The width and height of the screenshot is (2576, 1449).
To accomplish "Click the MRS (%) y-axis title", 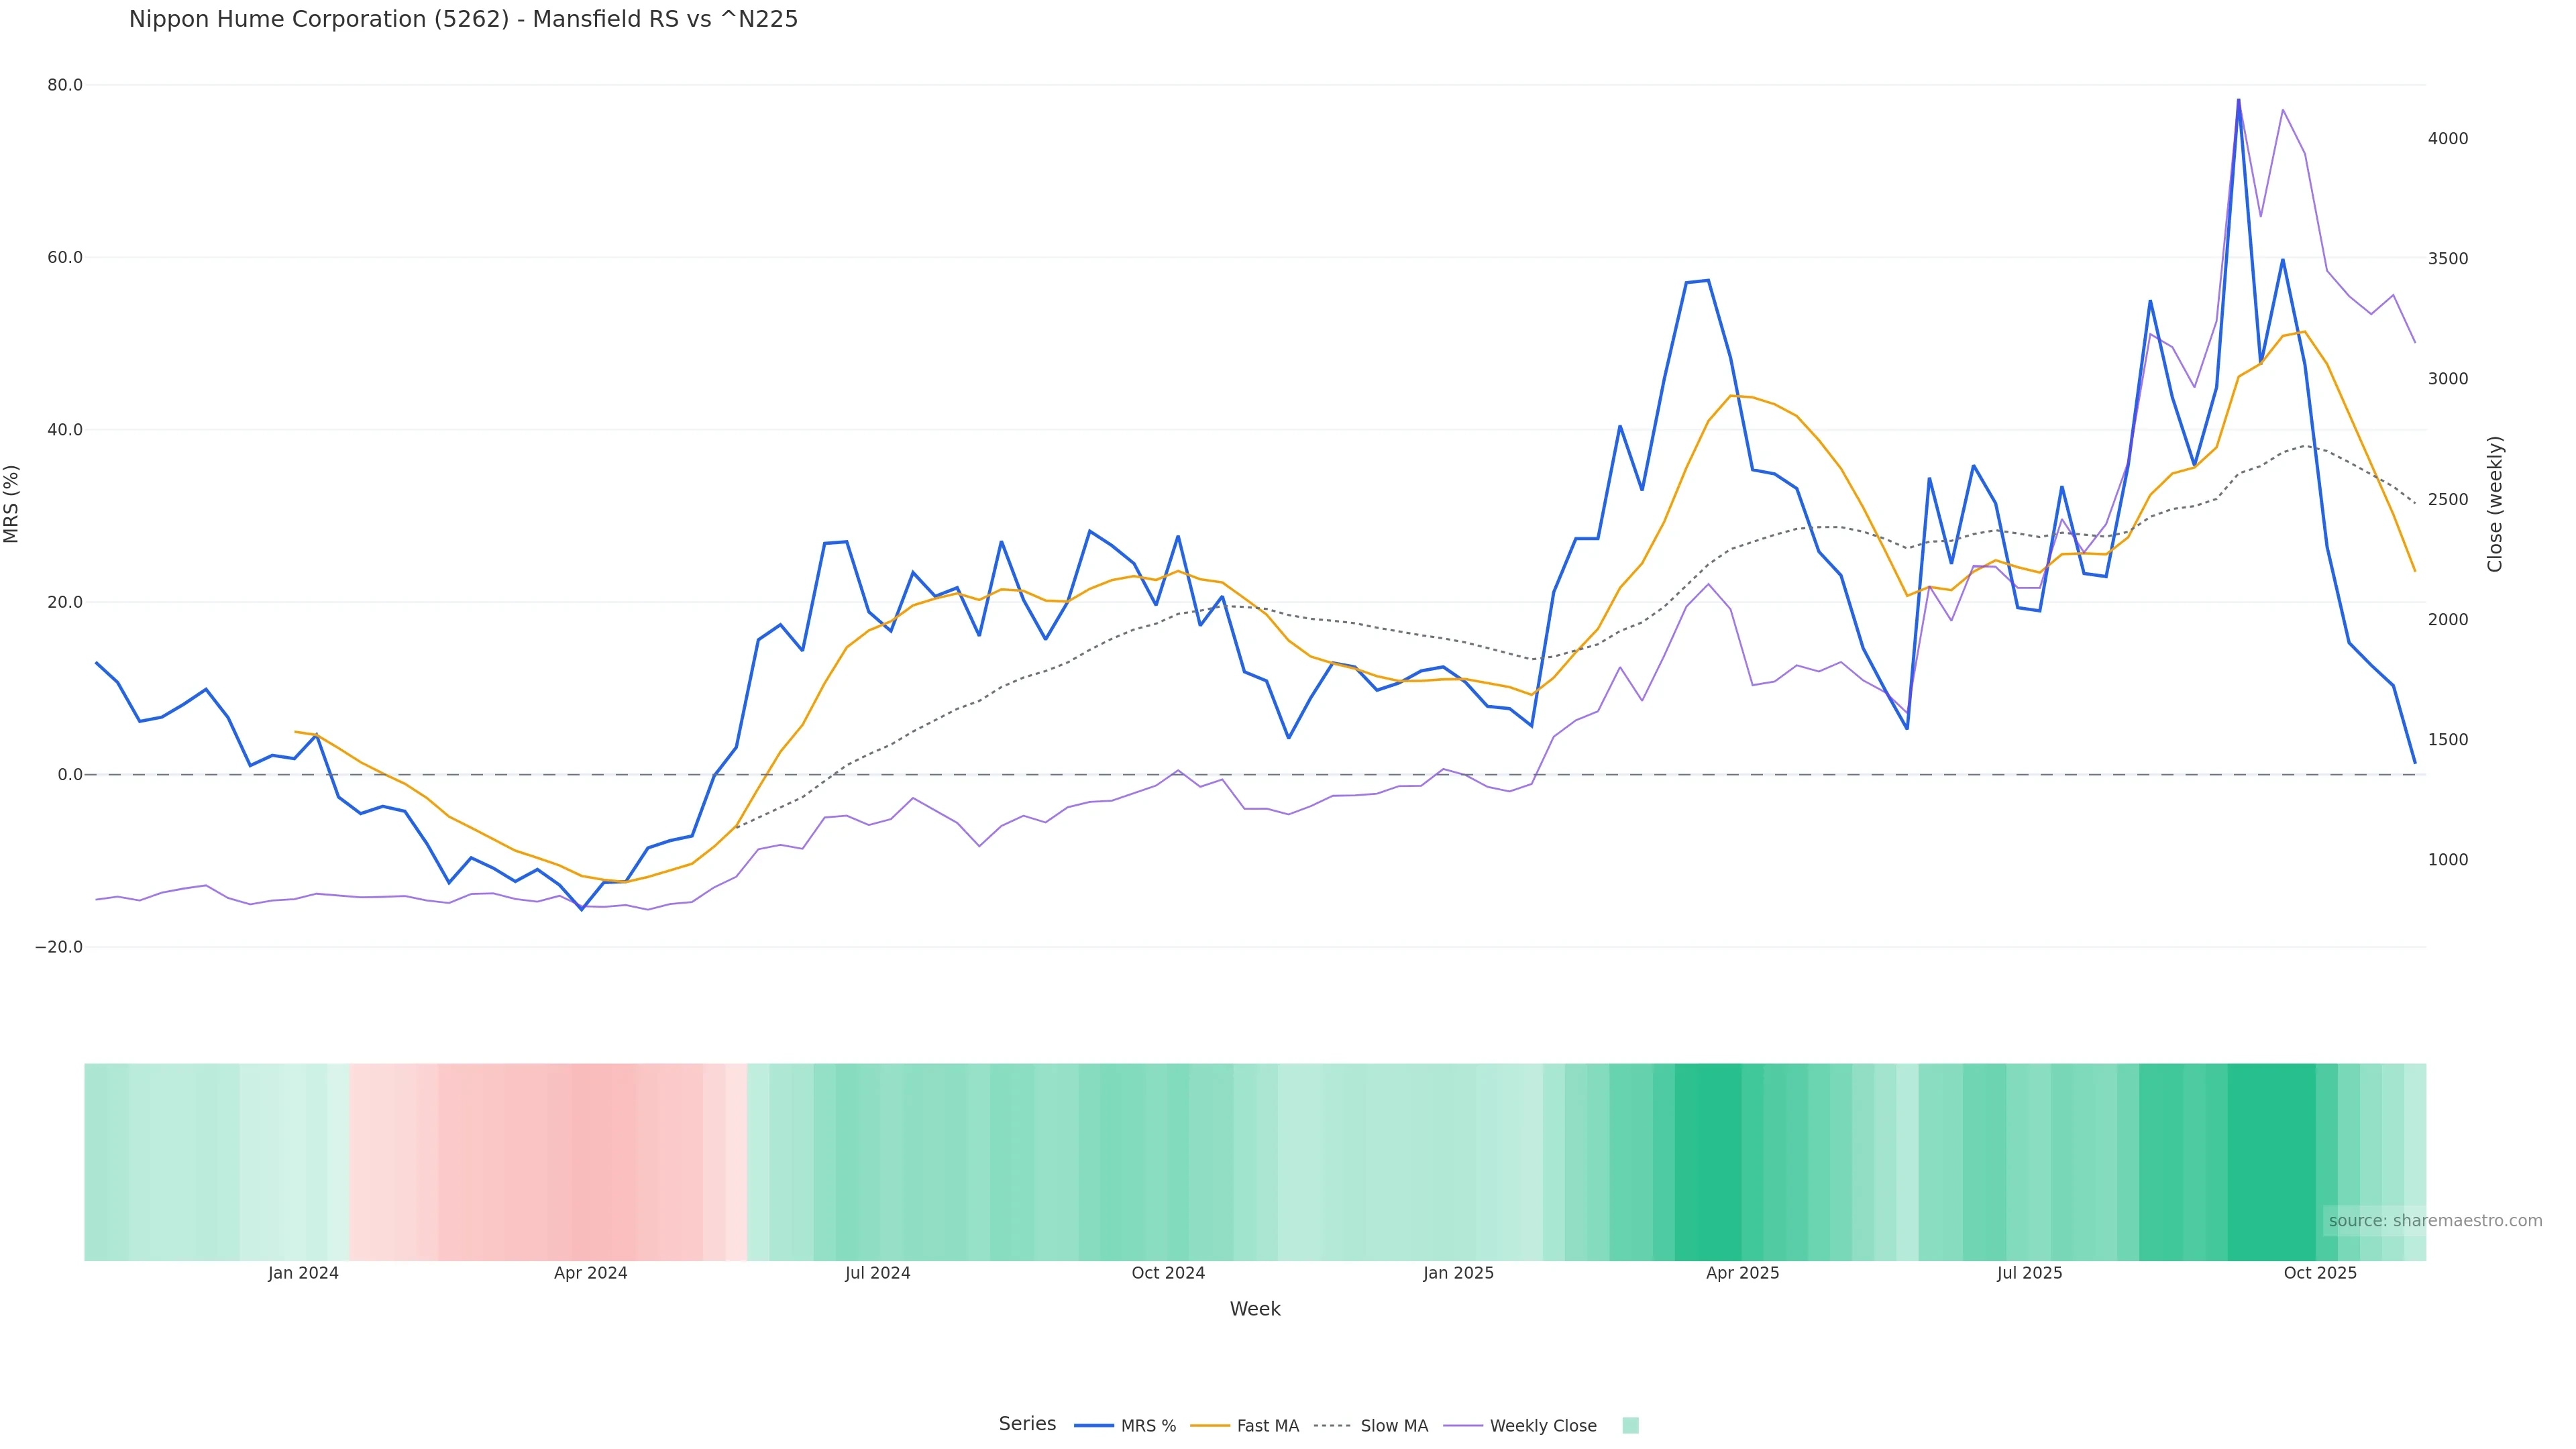I will click(x=12, y=504).
